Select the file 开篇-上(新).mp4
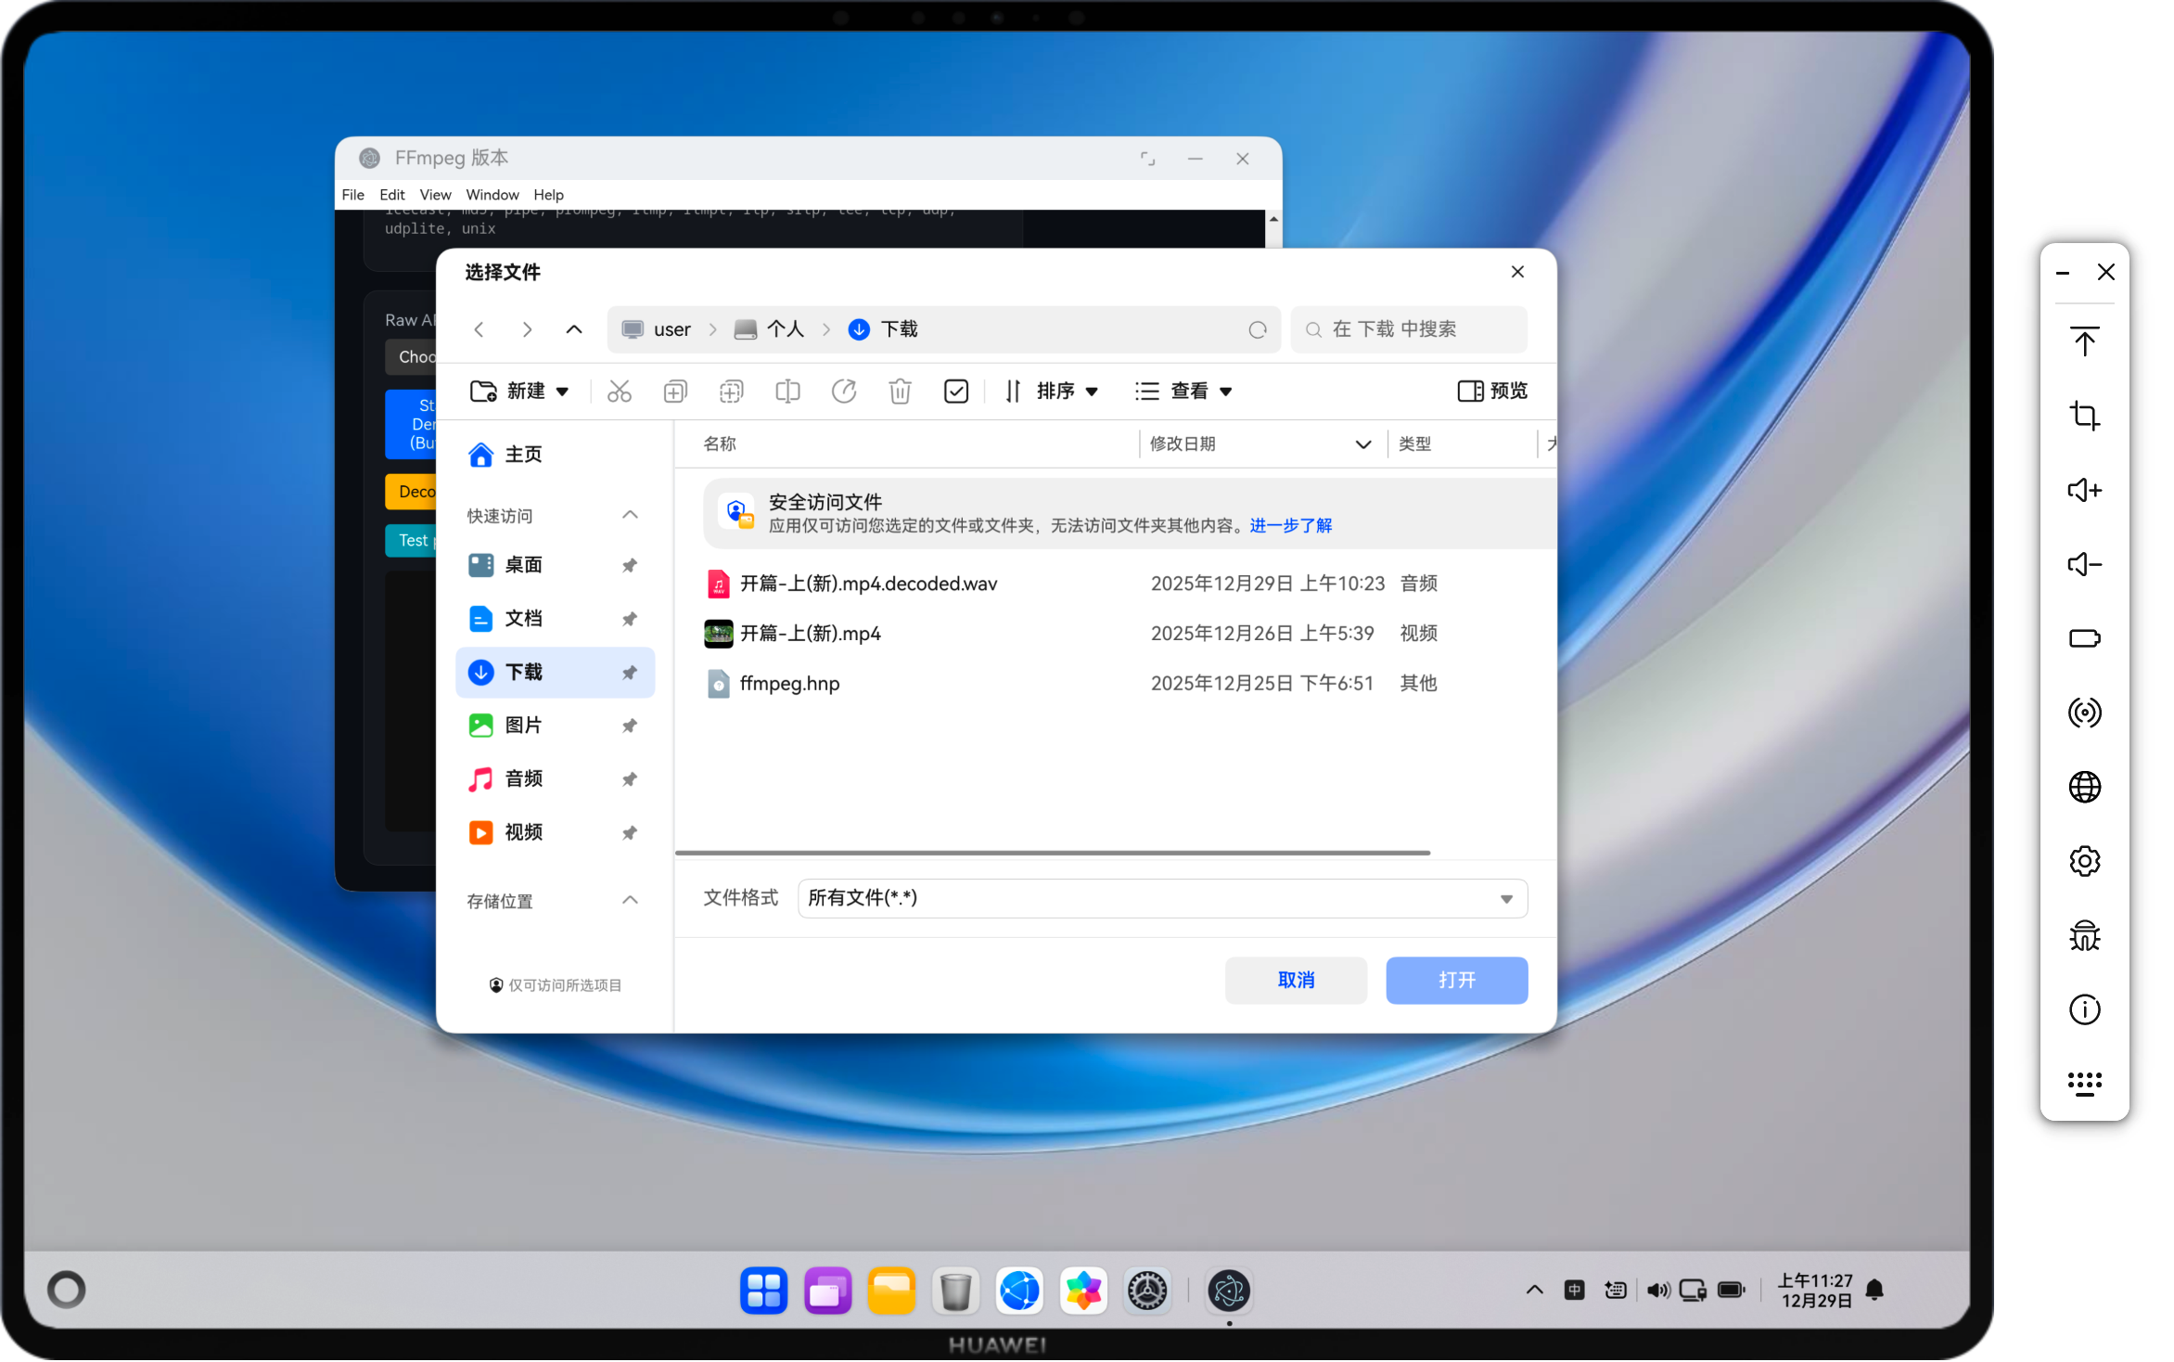 point(810,634)
